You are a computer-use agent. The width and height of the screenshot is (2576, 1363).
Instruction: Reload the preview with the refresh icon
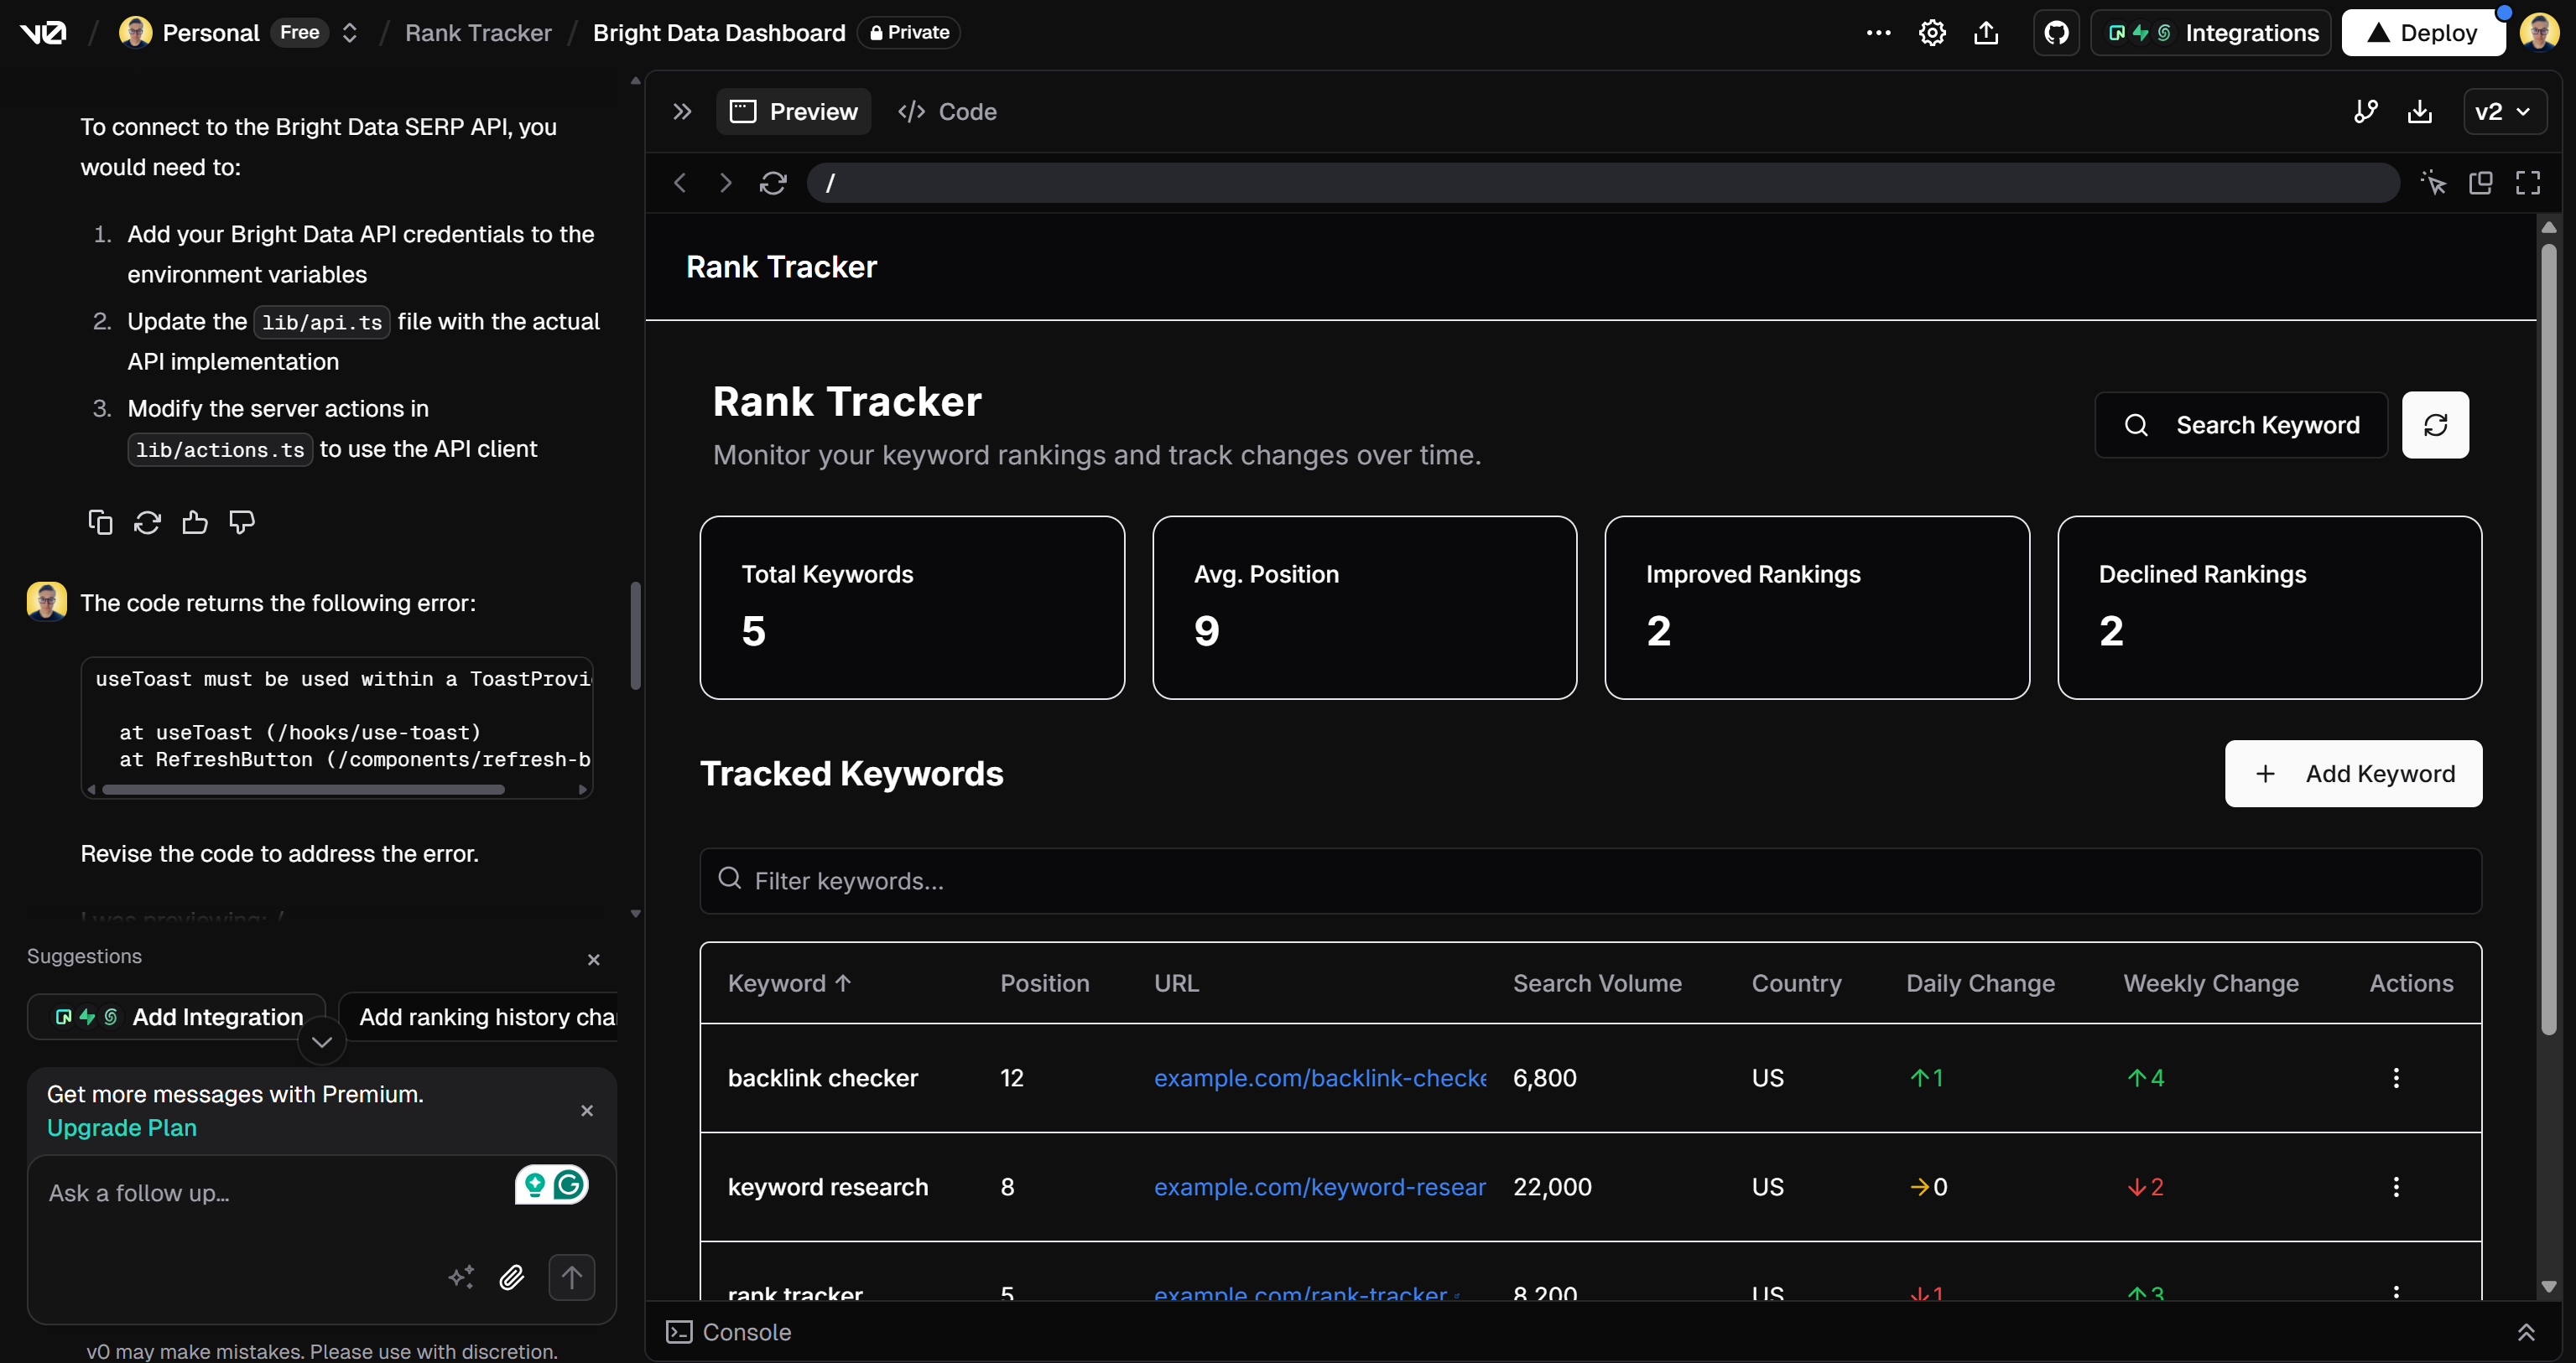[x=773, y=183]
